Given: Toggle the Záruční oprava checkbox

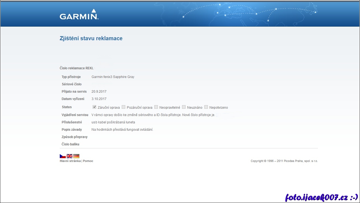Looking at the screenshot, I should point(95,107).
